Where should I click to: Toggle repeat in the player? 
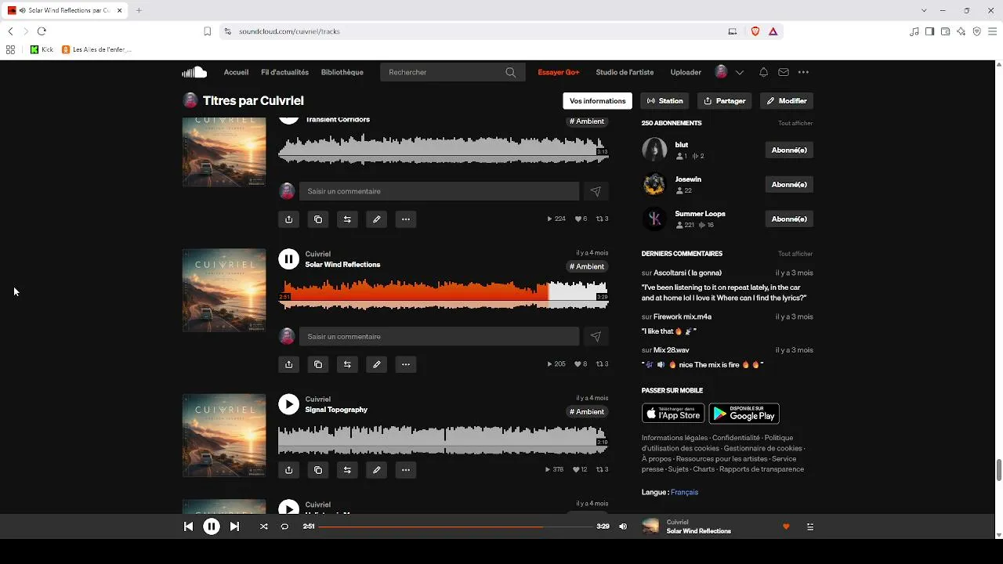click(x=284, y=526)
